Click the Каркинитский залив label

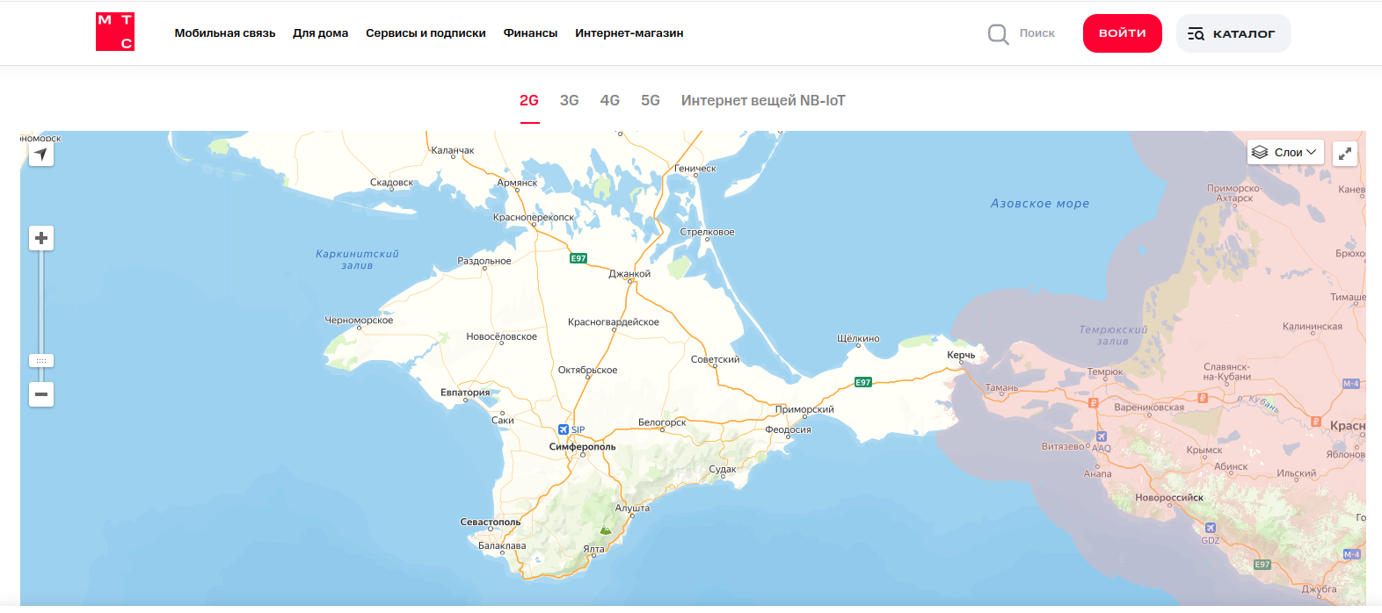click(357, 259)
